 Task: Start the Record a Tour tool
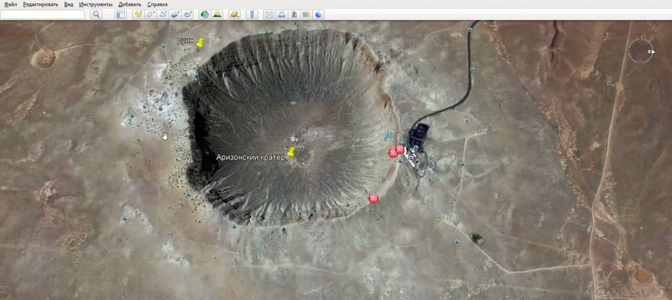(187, 14)
